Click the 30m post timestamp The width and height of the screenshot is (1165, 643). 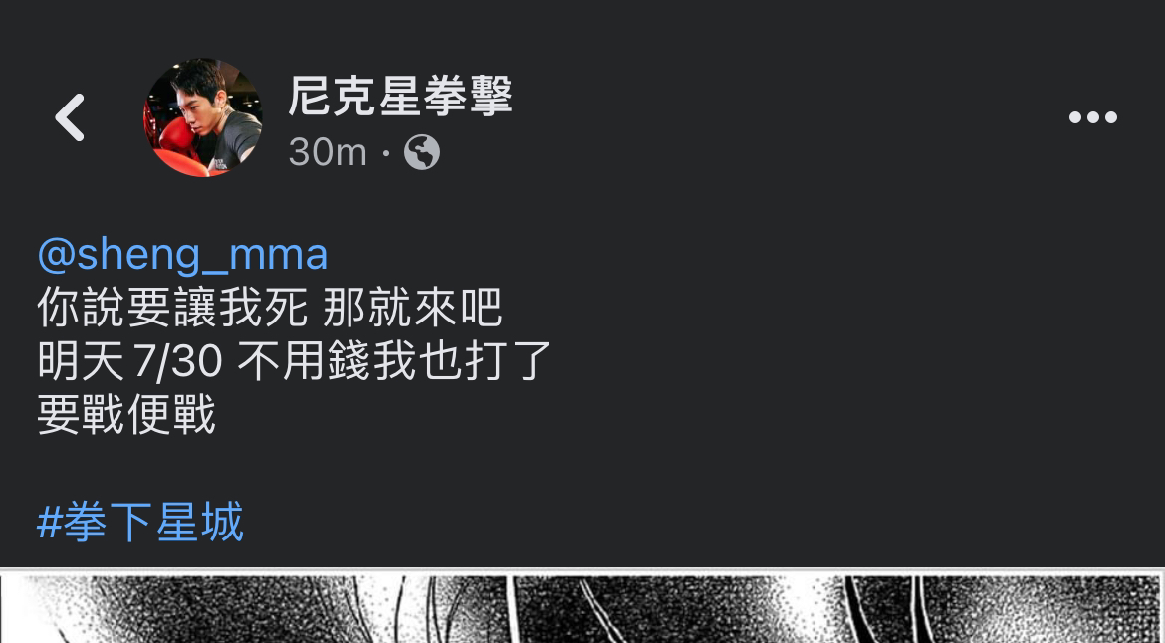(x=328, y=152)
